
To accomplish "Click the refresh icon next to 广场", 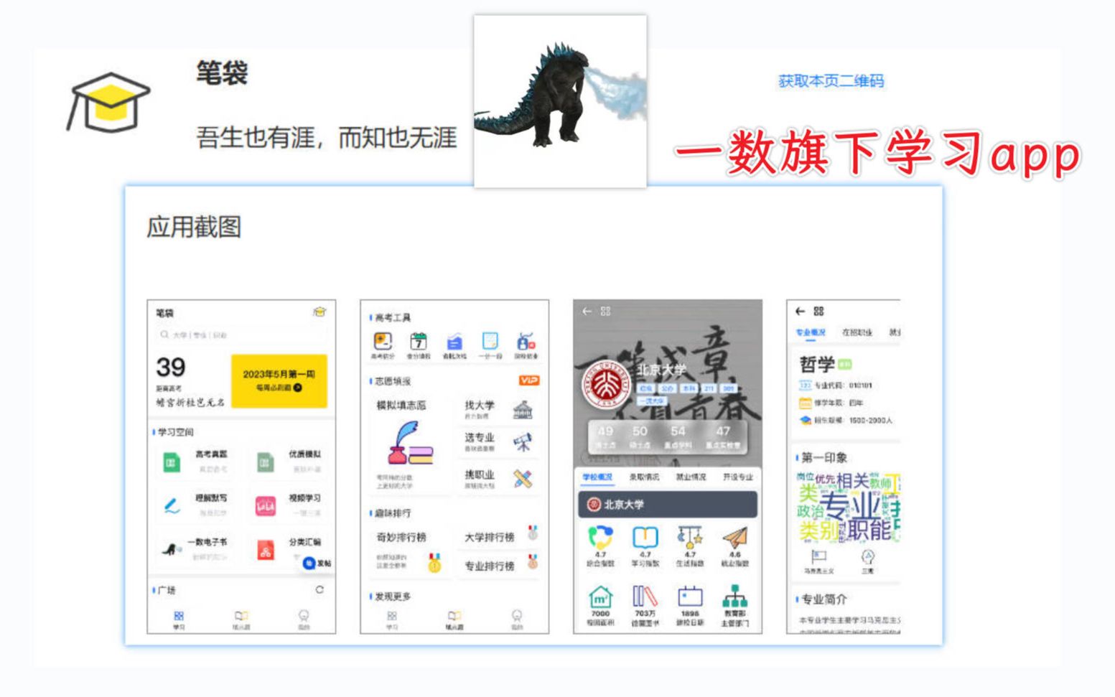I will (319, 589).
